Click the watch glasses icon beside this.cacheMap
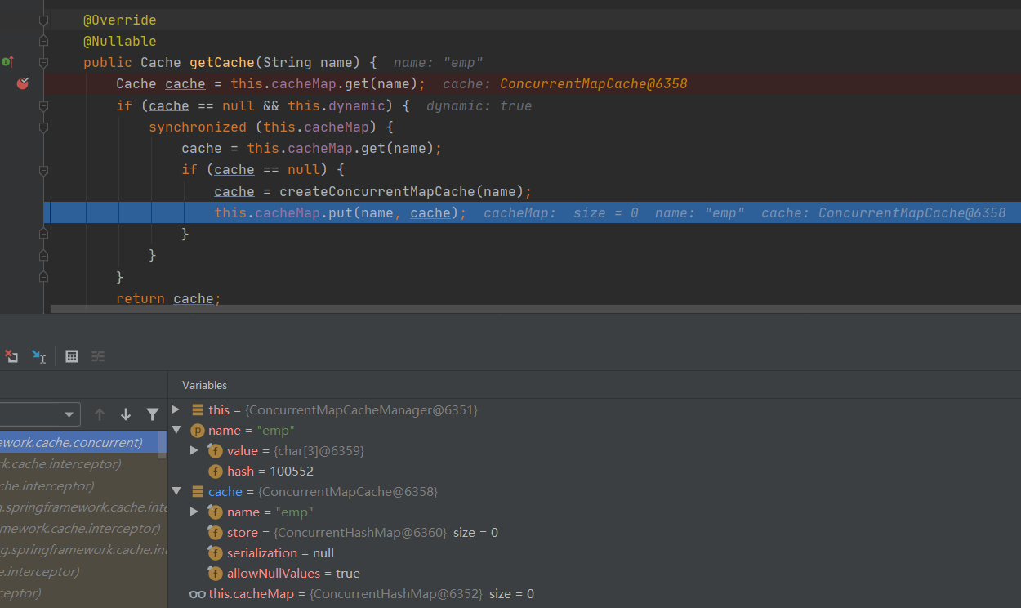This screenshot has width=1021, height=608. pos(197,594)
